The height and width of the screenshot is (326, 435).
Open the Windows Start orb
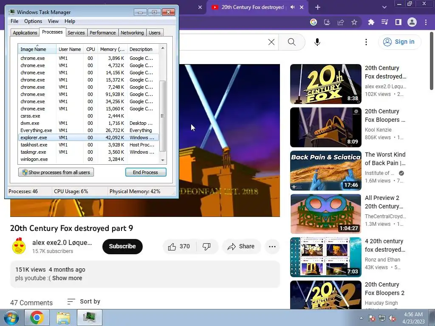[x=11, y=318]
